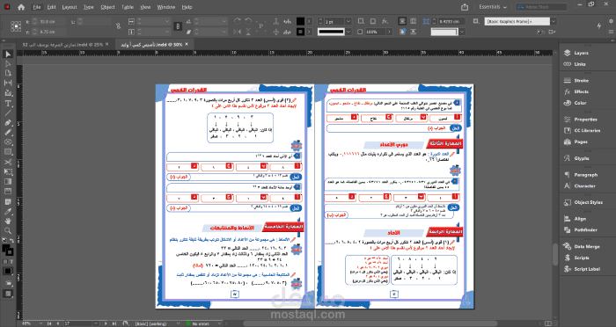Toggle wrap around bounding box
Image resolution: width=616 pixels, height=327 pixels.
[413, 21]
